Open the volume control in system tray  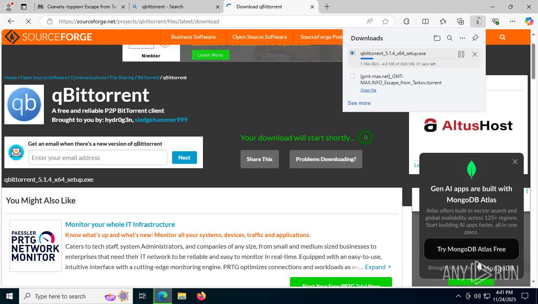(477, 296)
